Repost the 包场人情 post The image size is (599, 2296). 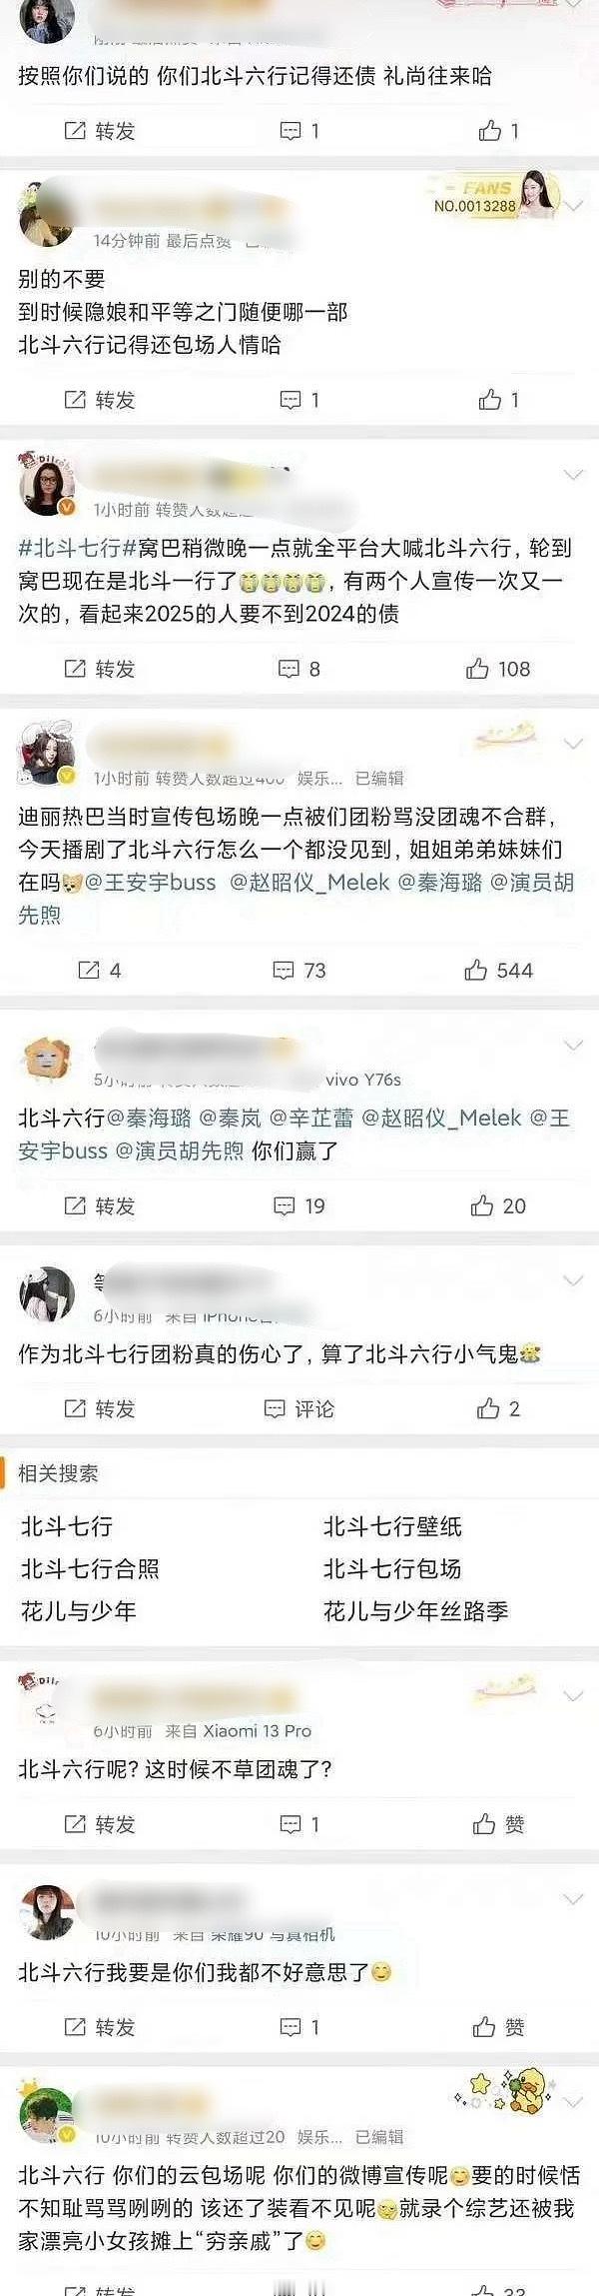pos(99,400)
